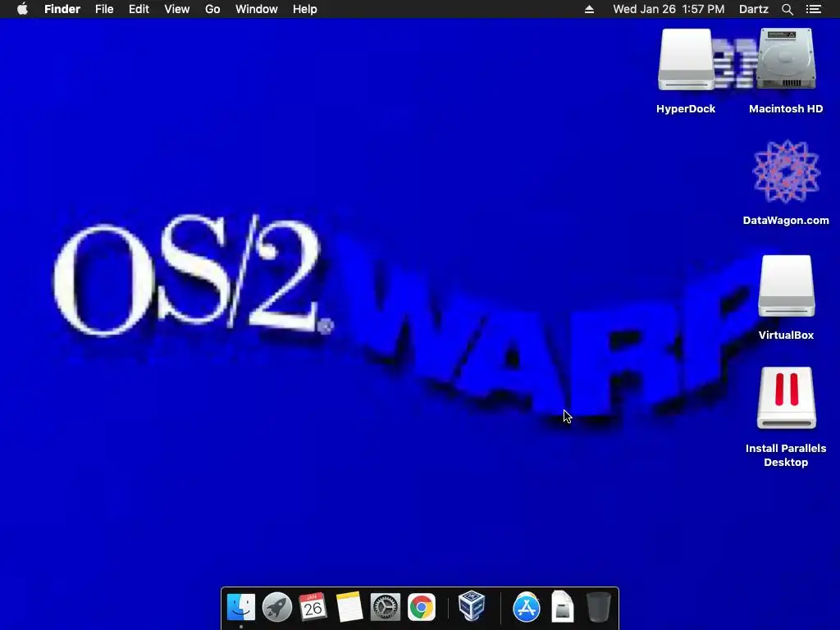Open Launchpad rocket in the Dock
Viewport: 840px width, 630px height.
pos(277,607)
